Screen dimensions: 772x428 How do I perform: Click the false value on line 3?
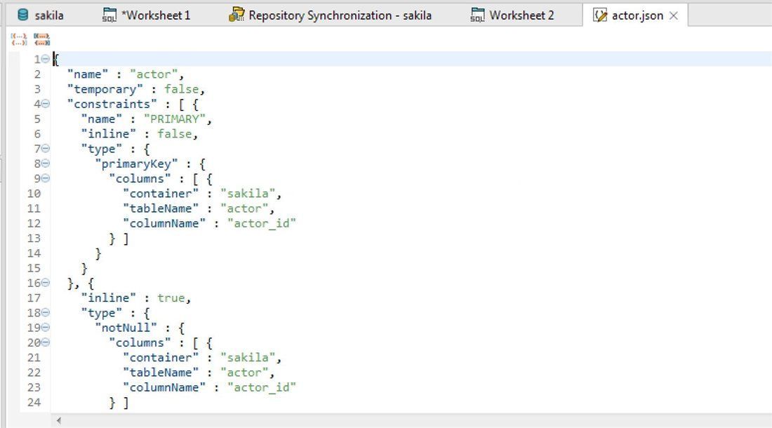point(181,89)
